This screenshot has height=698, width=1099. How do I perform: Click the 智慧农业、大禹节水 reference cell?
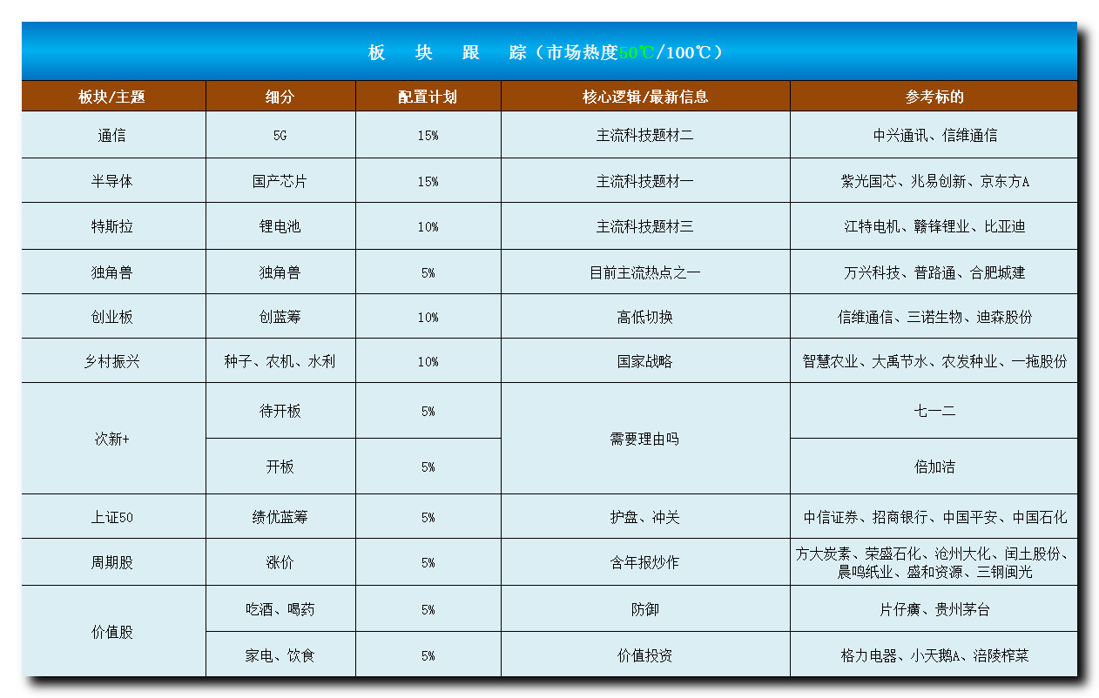coord(934,361)
